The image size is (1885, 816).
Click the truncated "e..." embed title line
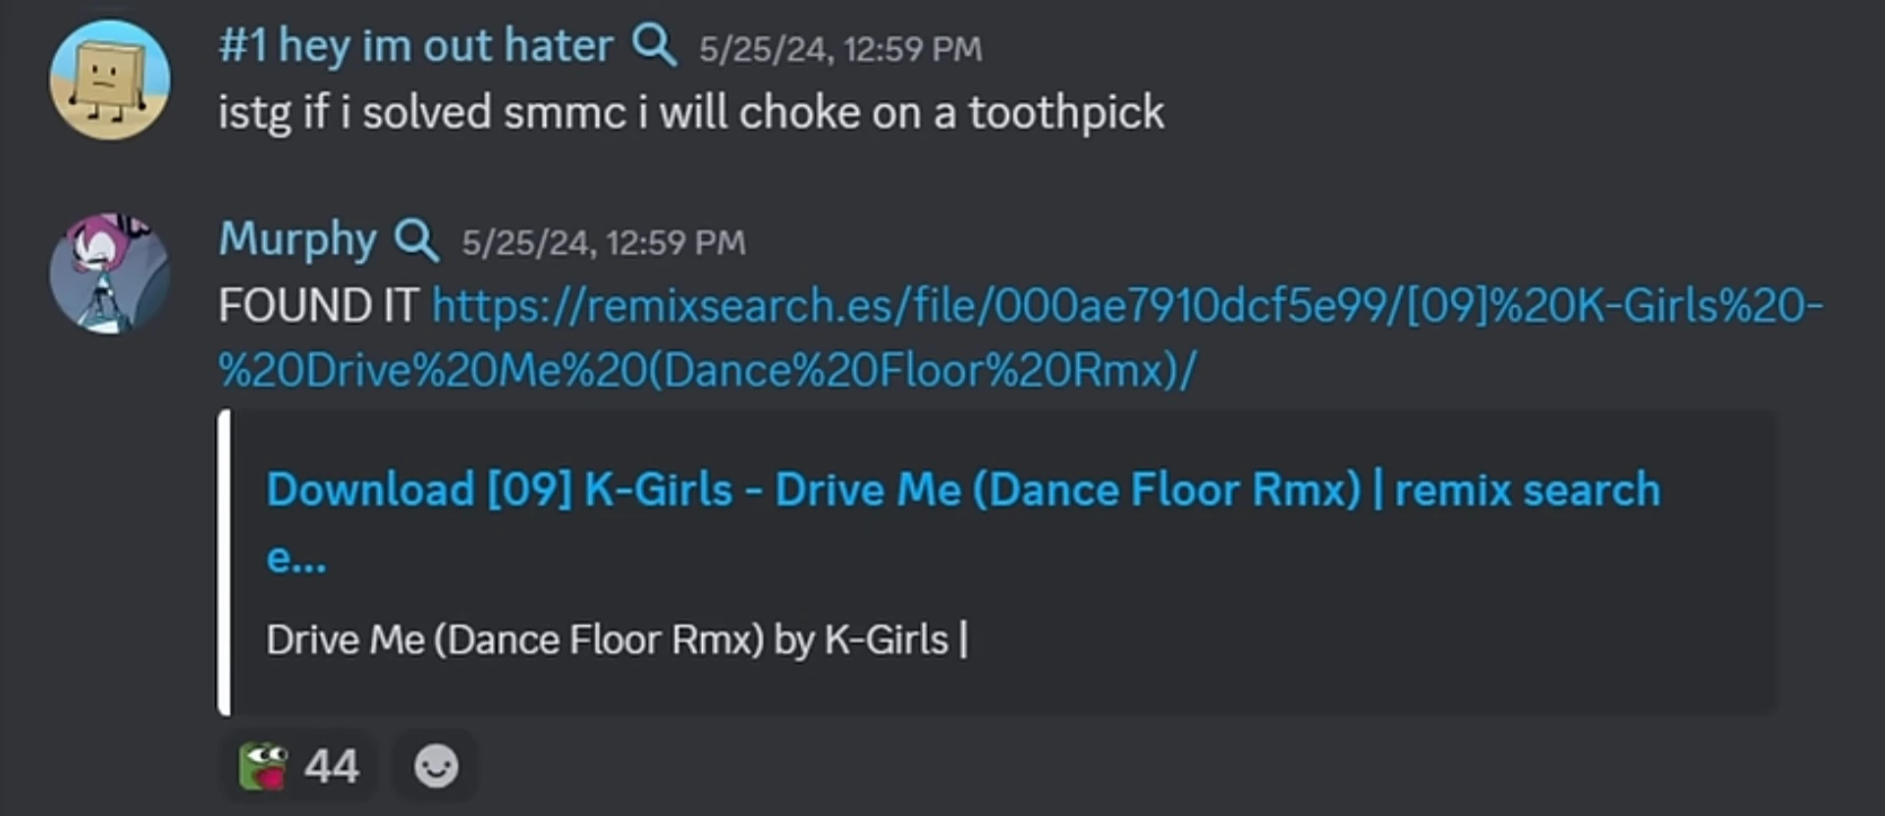(296, 556)
